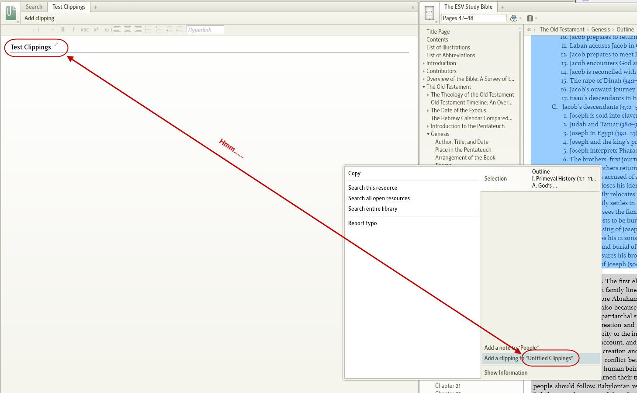Apply italic formatting in clippings toolbar
Screen dimensions: 637x393
pyautogui.click(x=73, y=30)
